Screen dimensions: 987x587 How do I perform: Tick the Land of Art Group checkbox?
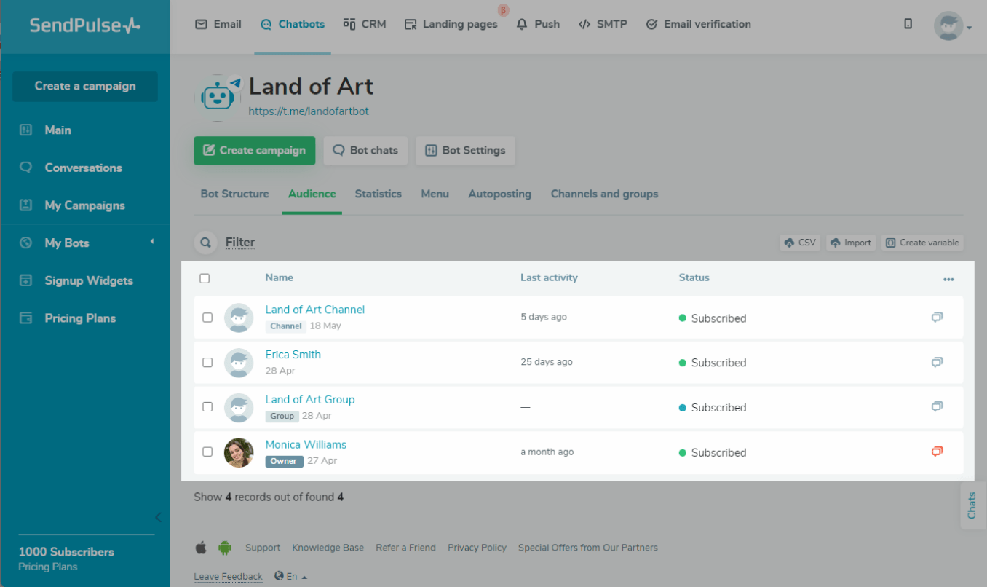point(207,407)
